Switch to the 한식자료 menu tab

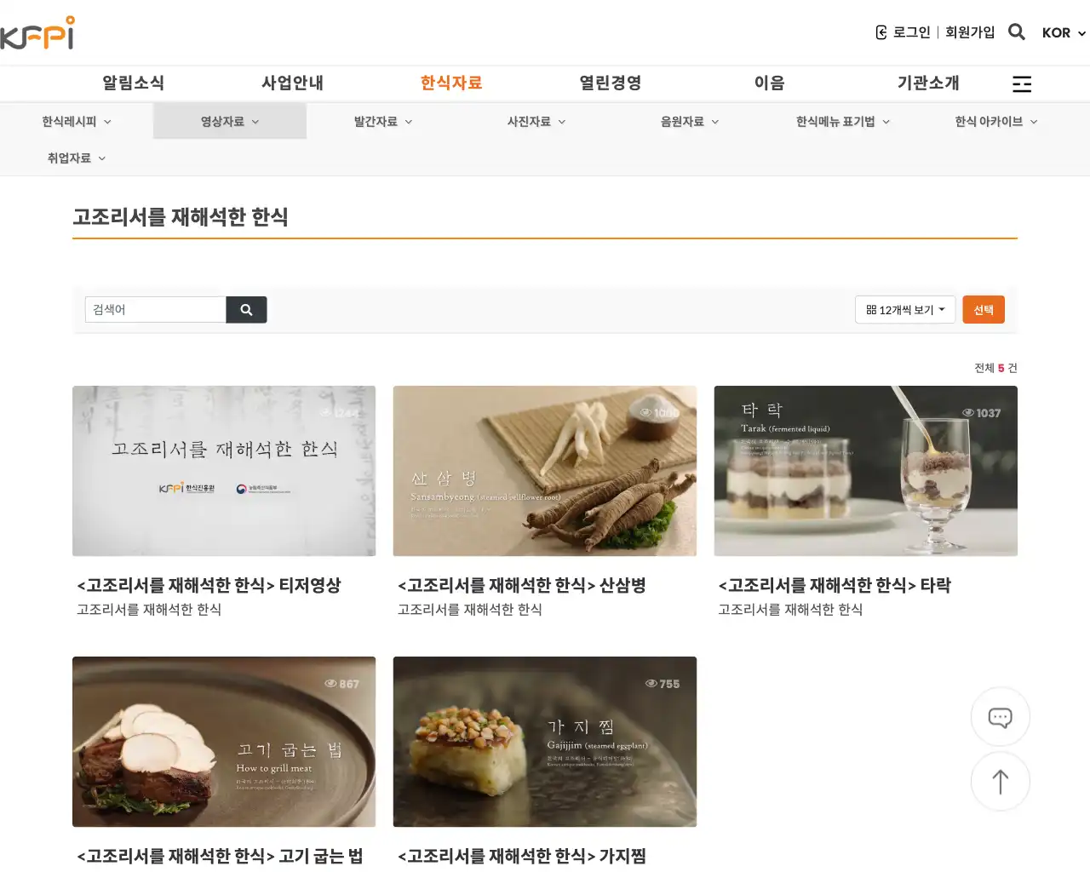point(450,83)
